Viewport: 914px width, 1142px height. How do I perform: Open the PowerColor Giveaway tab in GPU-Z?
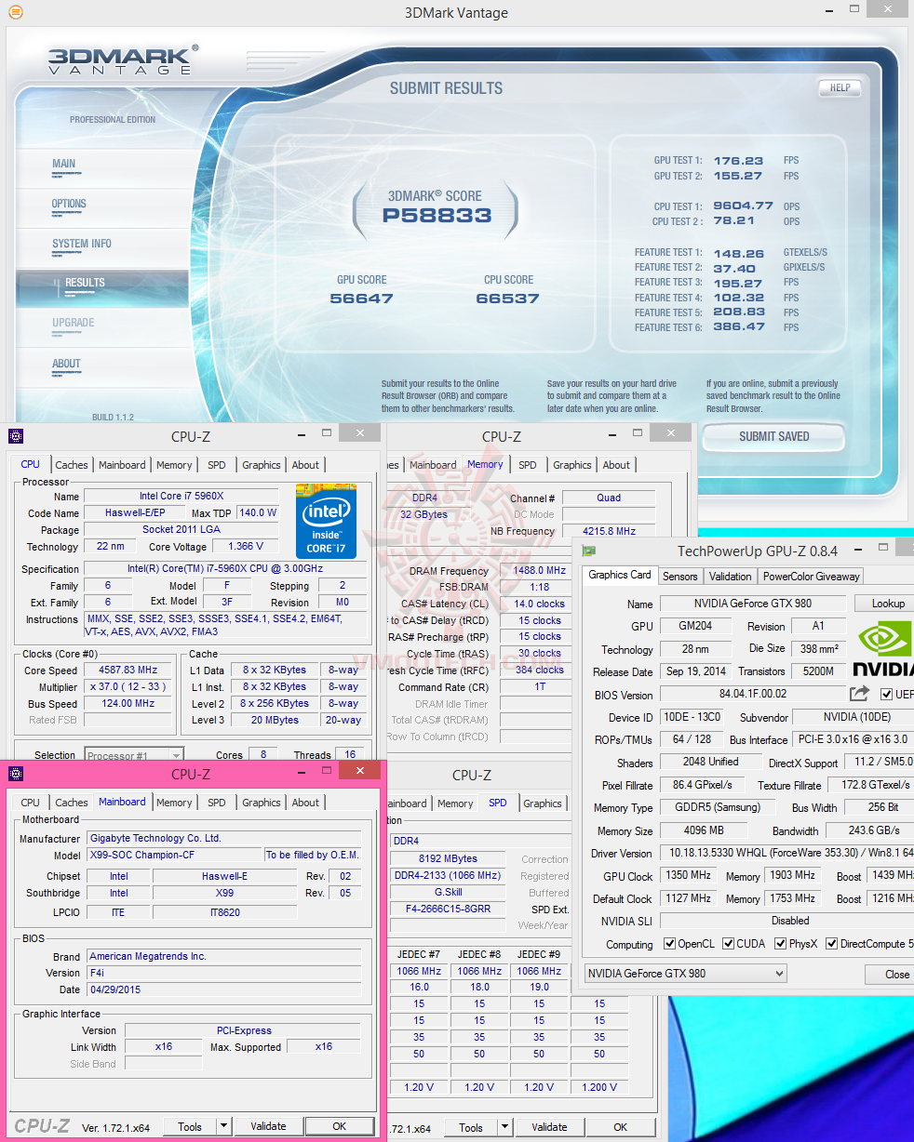tap(812, 576)
